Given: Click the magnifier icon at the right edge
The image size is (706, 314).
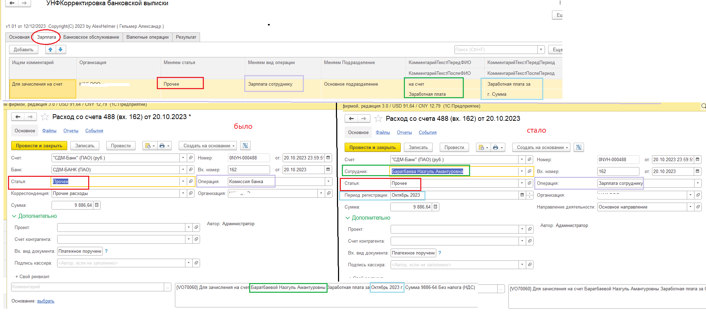Looking at the screenshot, I should (x=703, y=106).
